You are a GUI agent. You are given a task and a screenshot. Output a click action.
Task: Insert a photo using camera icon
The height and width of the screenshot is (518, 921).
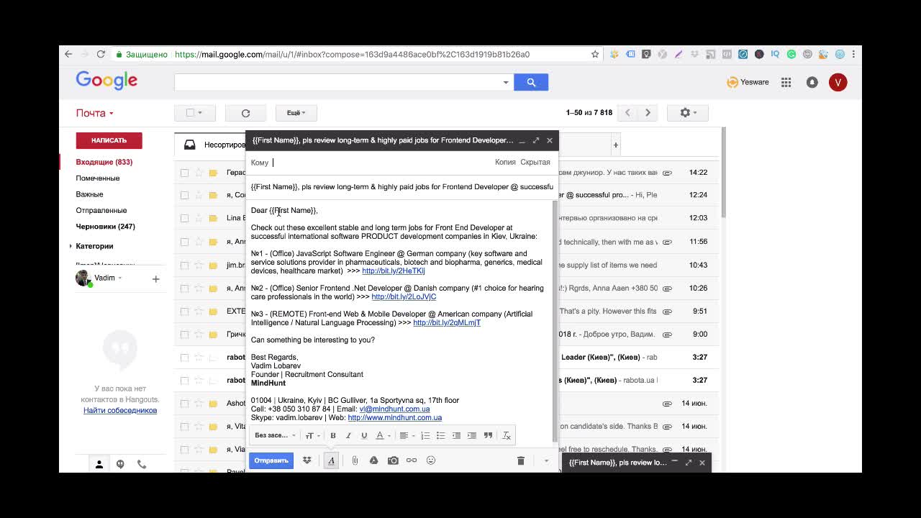393,460
